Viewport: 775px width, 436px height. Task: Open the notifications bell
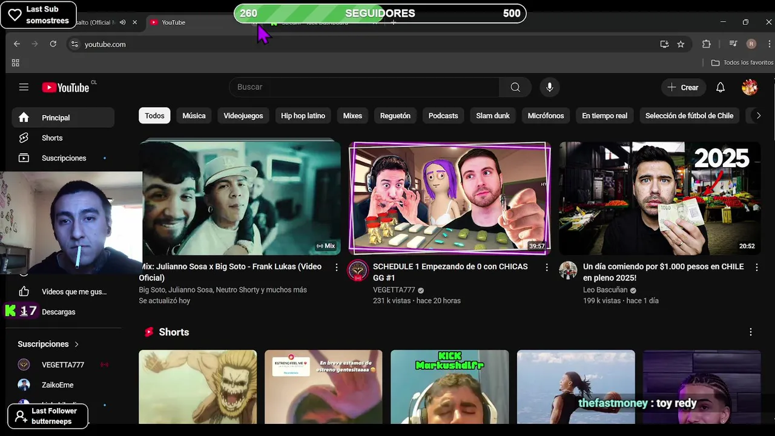721,87
